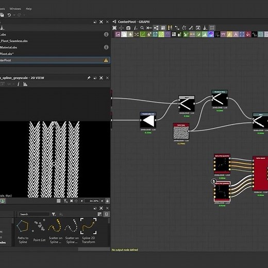This screenshot has width=268, height=268.
Task: Toggle the library thumbnail display button
Action: pyautogui.click(x=107, y=214)
